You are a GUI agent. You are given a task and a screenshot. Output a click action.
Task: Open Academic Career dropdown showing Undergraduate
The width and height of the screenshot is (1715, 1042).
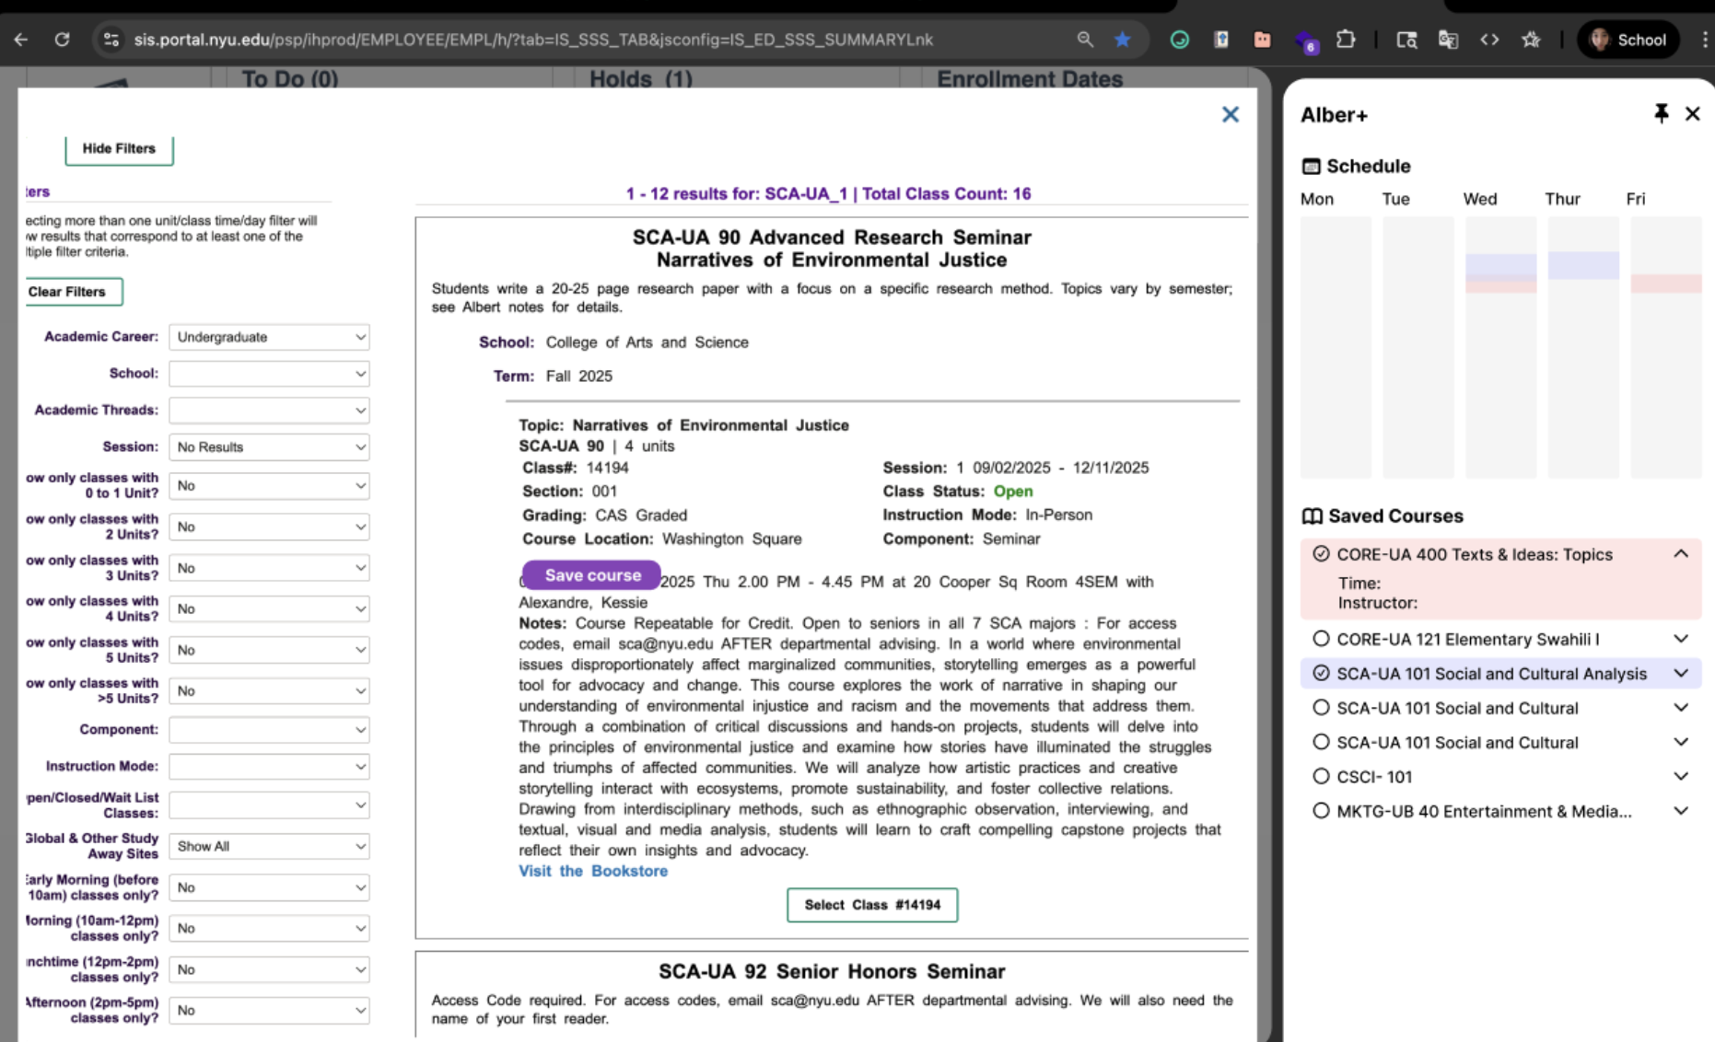pyautogui.click(x=269, y=337)
